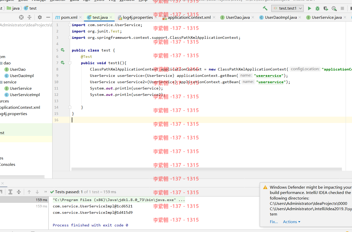Viewport: 352px width, 232px height.
Task: Click the @Test annotation on line 6
Action: coord(86,57)
